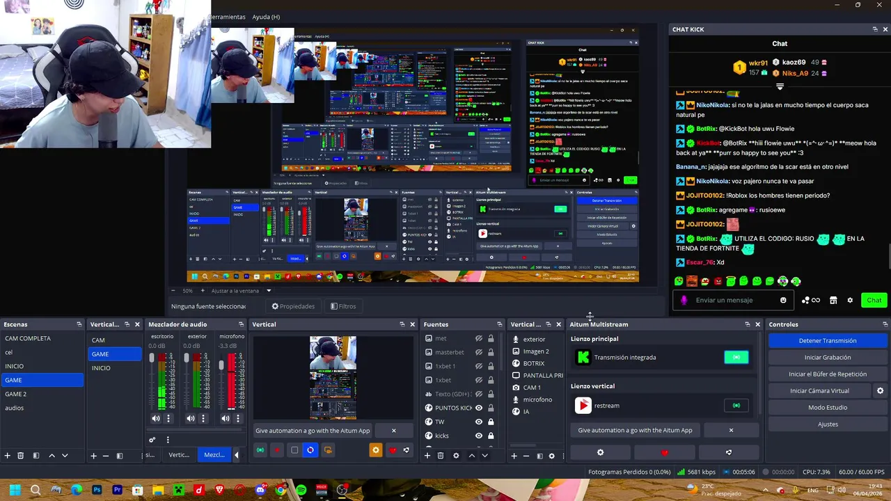Toggle restream output in Lienzo vertical
This screenshot has width=891, height=501.
(x=736, y=406)
